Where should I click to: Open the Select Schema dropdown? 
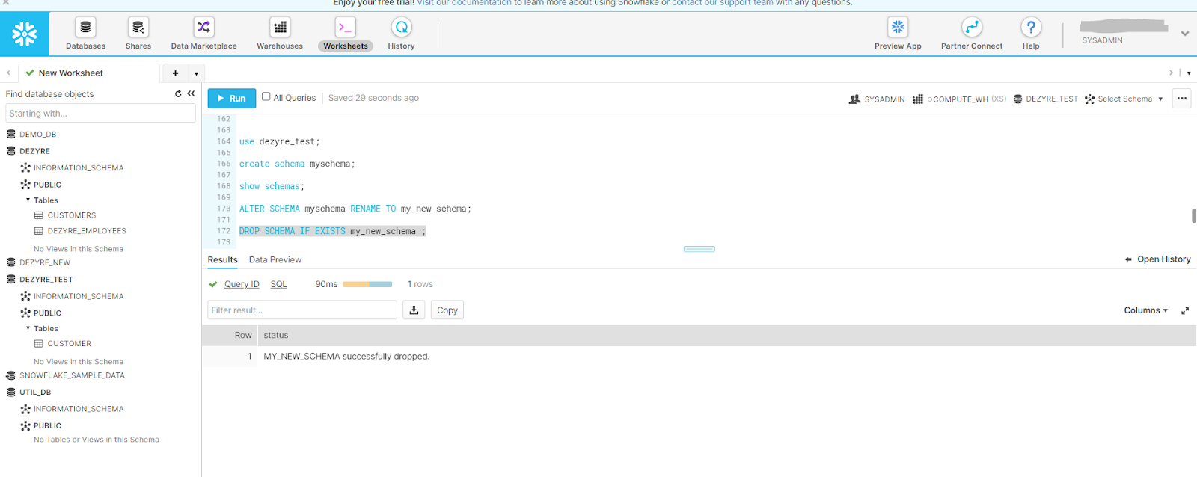click(x=1124, y=99)
